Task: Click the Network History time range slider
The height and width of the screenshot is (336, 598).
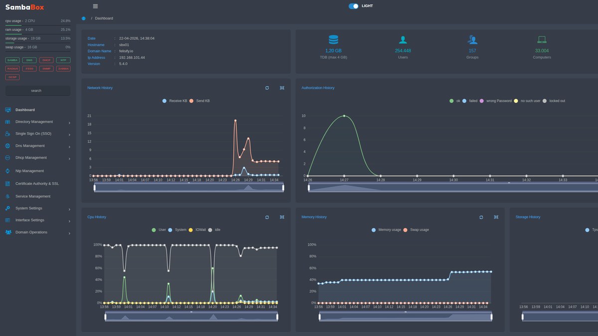Action: 189,188
